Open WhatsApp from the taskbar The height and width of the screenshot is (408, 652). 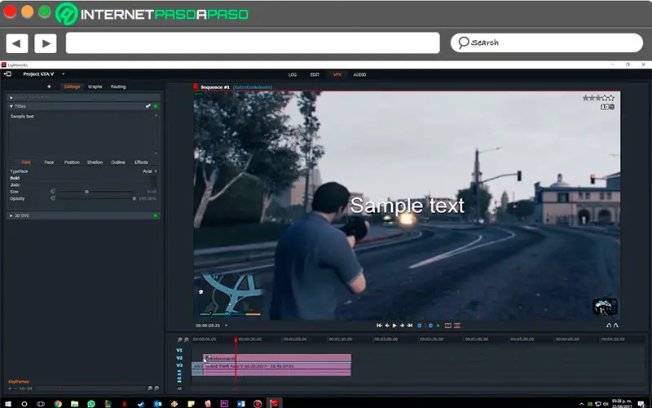90,403
